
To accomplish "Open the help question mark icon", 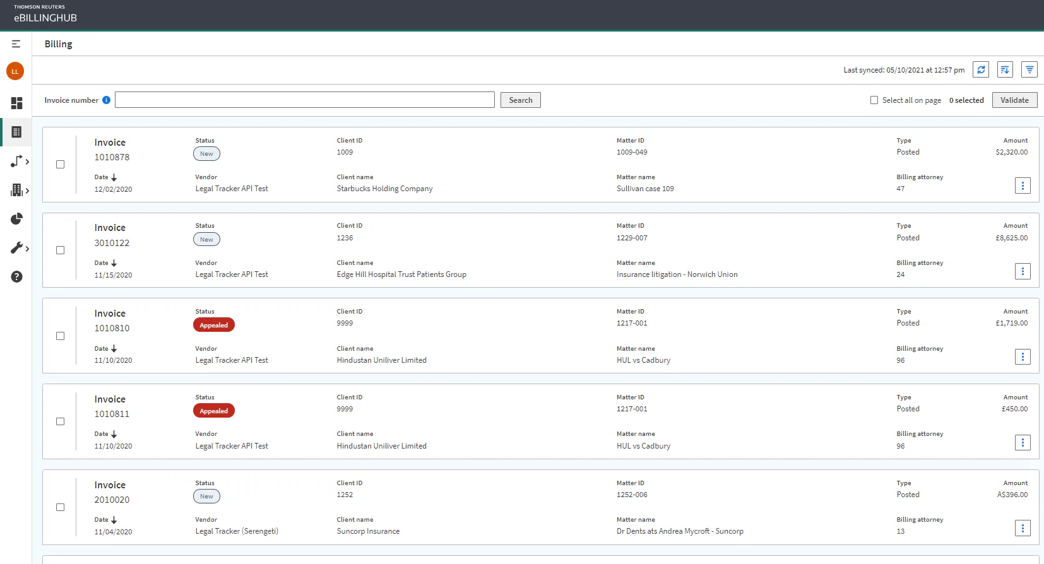I will 16,276.
